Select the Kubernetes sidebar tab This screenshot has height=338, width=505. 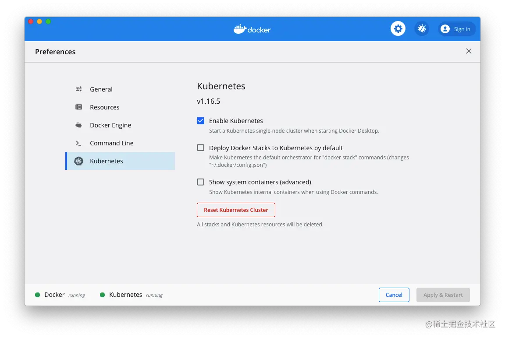(120, 161)
